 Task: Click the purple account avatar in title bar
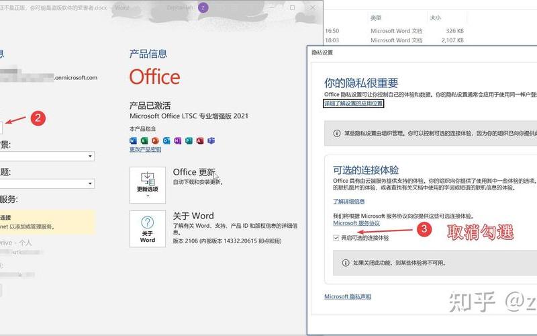203,7
